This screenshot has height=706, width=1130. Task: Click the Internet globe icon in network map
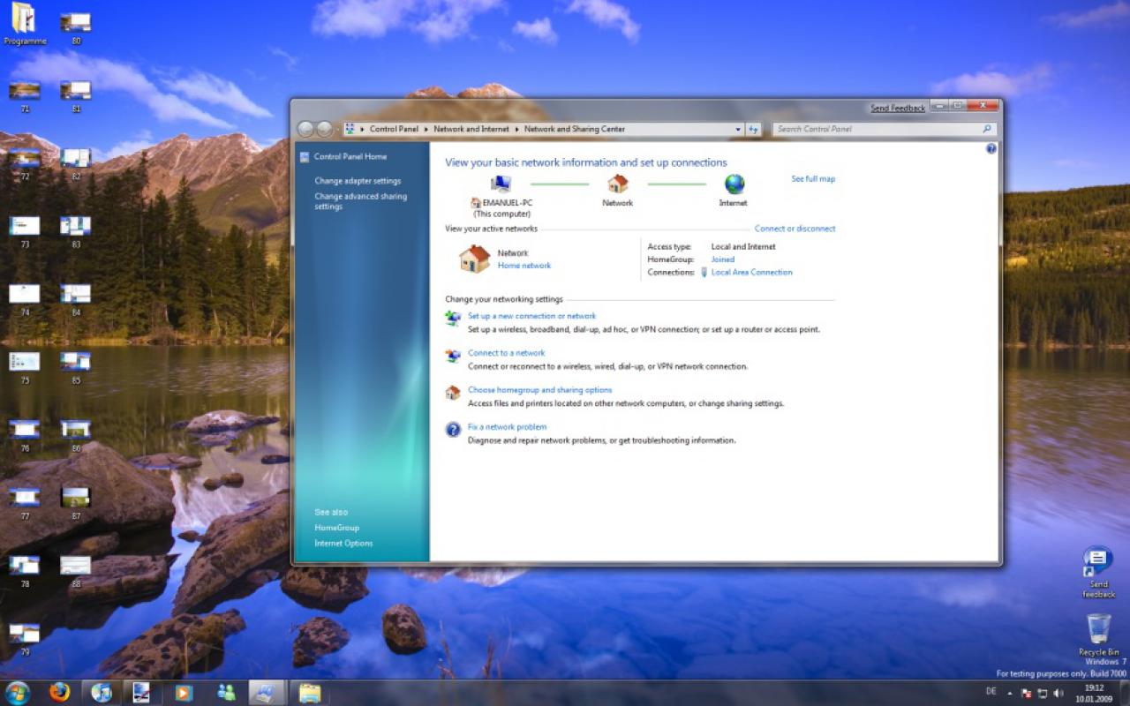734,184
